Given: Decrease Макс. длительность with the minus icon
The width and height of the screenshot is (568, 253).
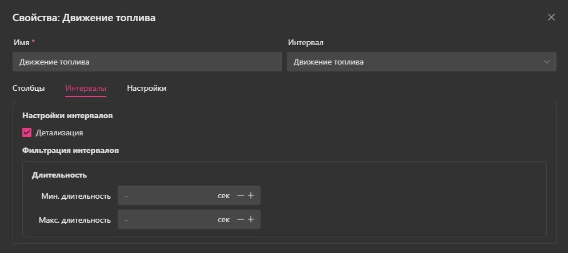Looking at the screenshot, I should (x=241, y=219).
